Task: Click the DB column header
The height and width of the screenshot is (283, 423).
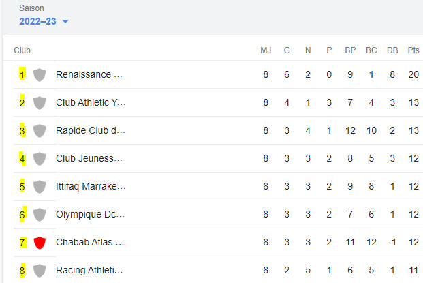Action: pos(392,50)
